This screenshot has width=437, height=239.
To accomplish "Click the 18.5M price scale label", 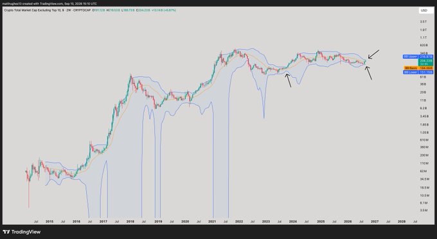I will pos(424,188).
